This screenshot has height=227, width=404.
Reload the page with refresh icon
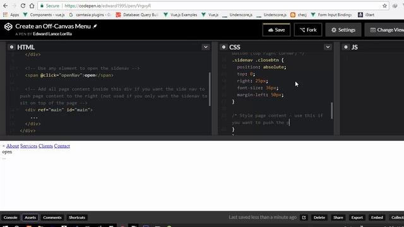[x=23, y=6]
